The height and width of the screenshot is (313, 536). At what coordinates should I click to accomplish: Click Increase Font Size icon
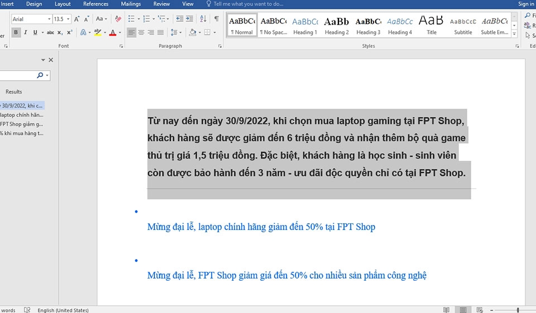[77, 19]
